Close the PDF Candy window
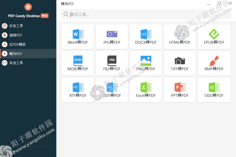The width and height of the screenshot is (236, 157). pos(230,3)
